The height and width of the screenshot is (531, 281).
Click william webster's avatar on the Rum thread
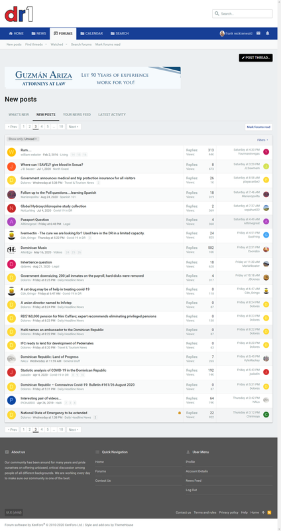coord(11,152)
